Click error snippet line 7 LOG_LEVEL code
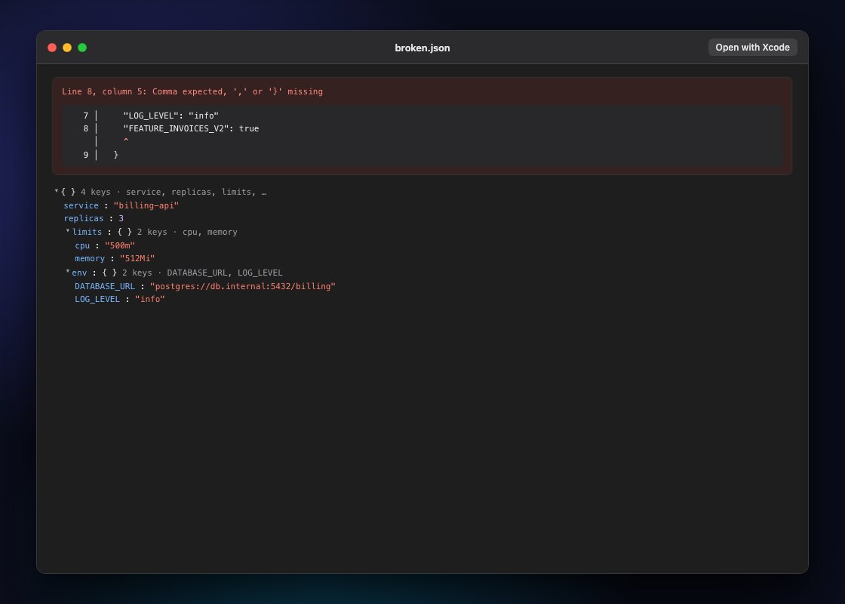 pos(171,116)
